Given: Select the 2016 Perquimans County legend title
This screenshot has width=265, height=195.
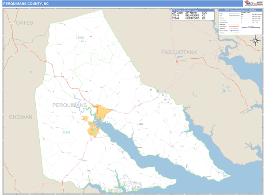Looking at the screenshot, I should 240,10.
